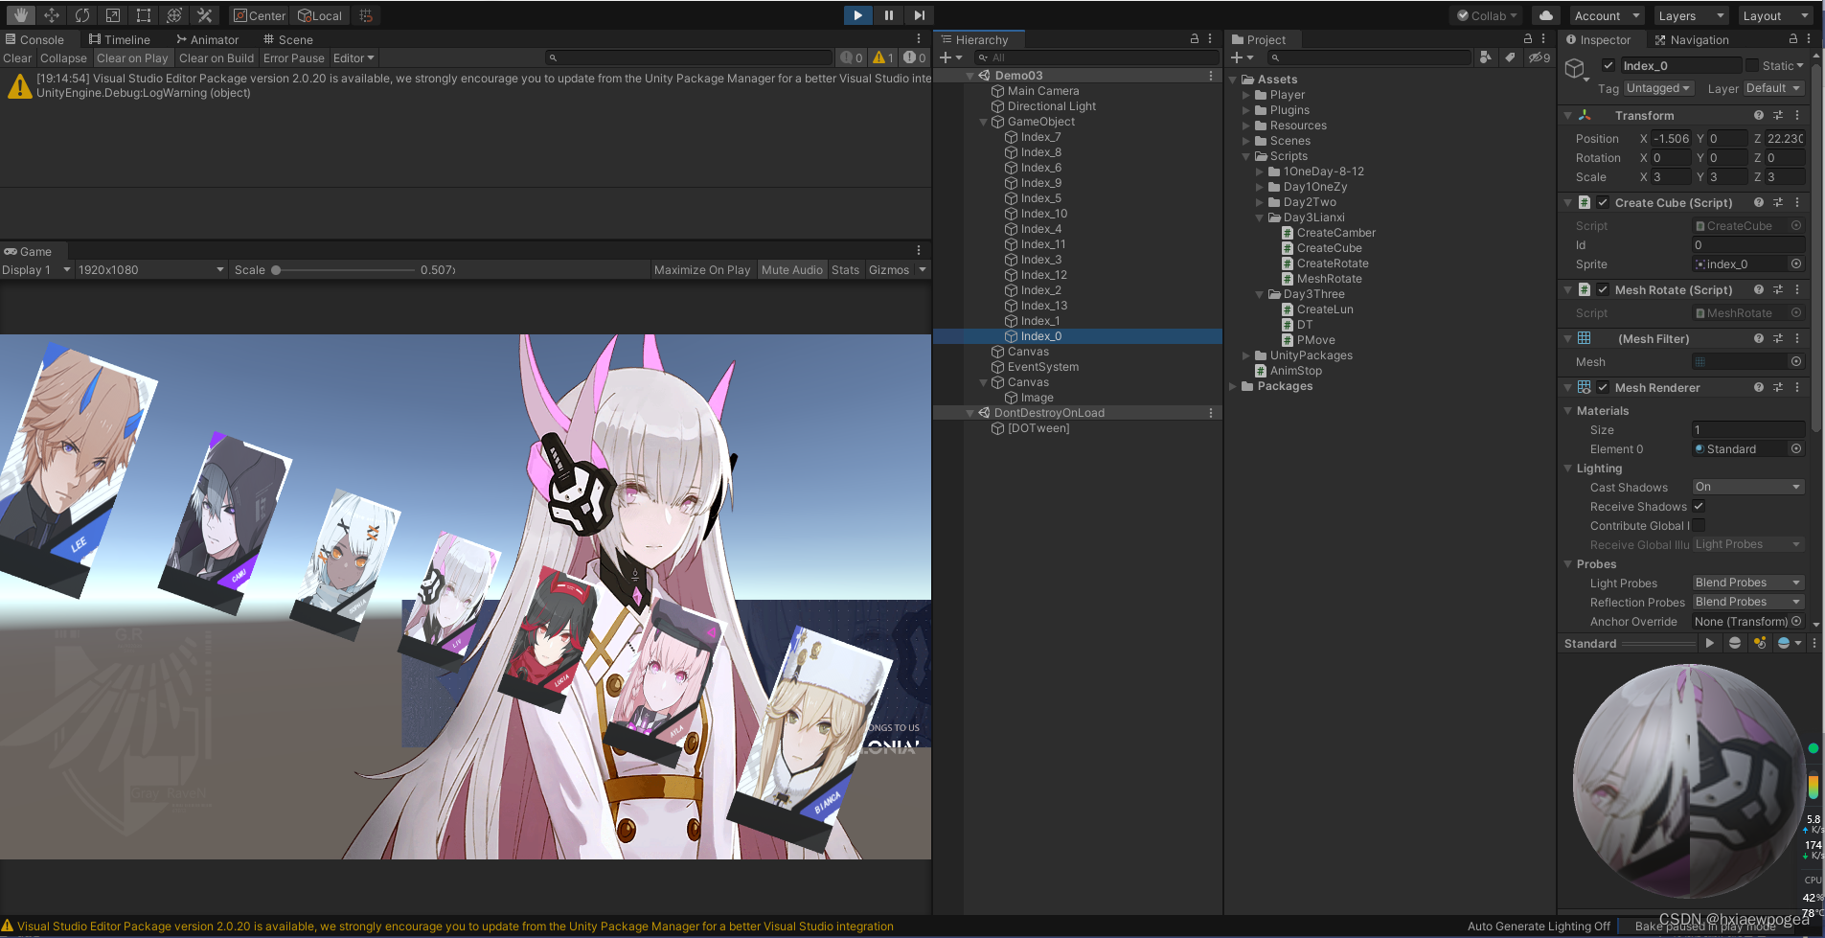This screenshot has height=938, width=1825.
Task: Select the Move tool in toolbar
Action: [52, 15]
